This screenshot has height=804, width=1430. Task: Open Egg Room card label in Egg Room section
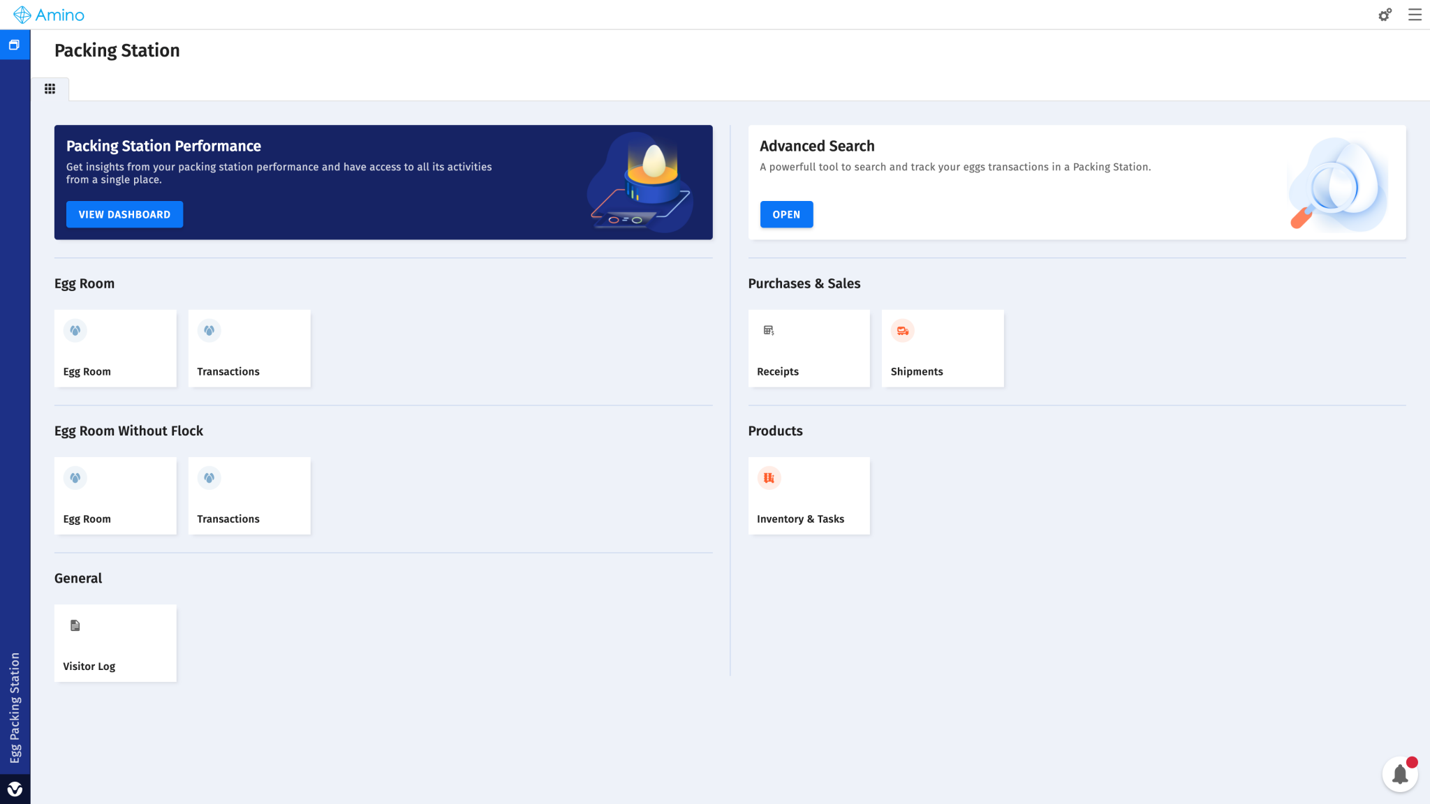click(87, 371)
